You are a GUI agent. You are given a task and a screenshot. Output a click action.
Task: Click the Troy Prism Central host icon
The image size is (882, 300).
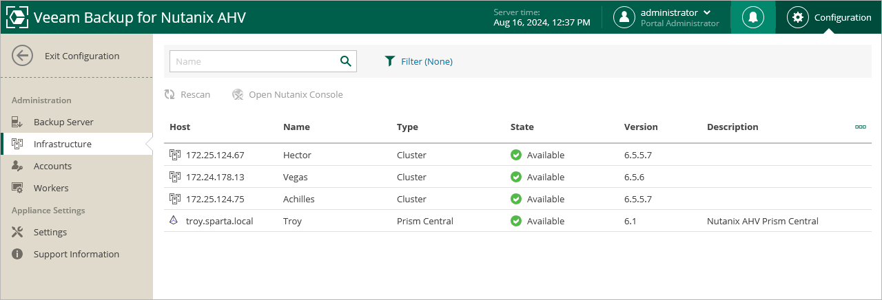pyautogui.click(x=174, y=221)
